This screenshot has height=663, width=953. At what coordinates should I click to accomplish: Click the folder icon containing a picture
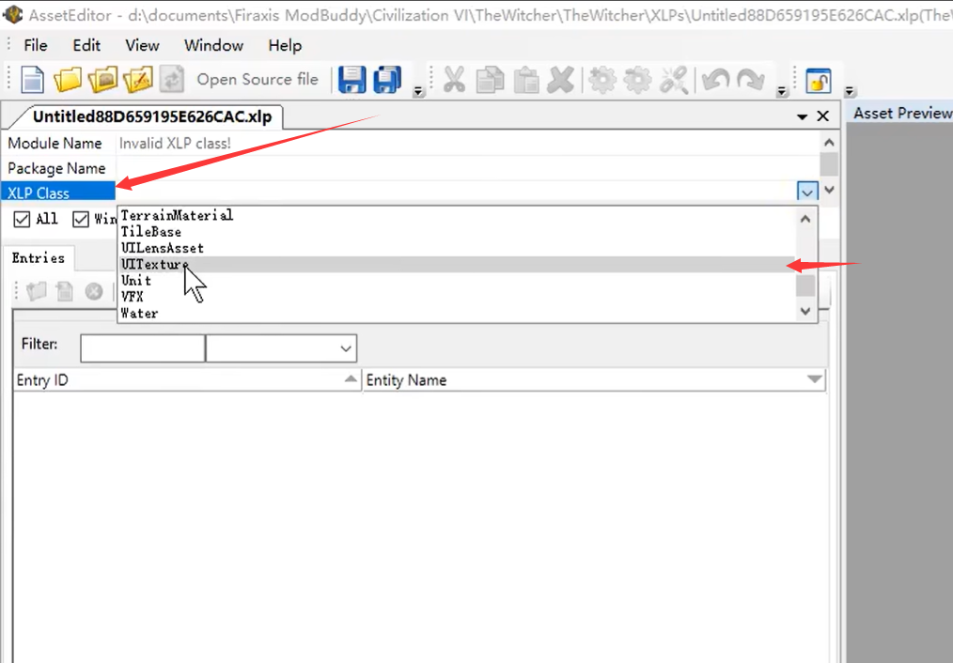coord(102,80)
